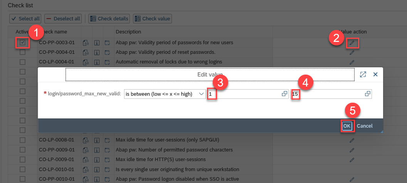Tick the Active checkbox for CO-LP-0010-01
This screenshot has height=183, width=407.
23,170
